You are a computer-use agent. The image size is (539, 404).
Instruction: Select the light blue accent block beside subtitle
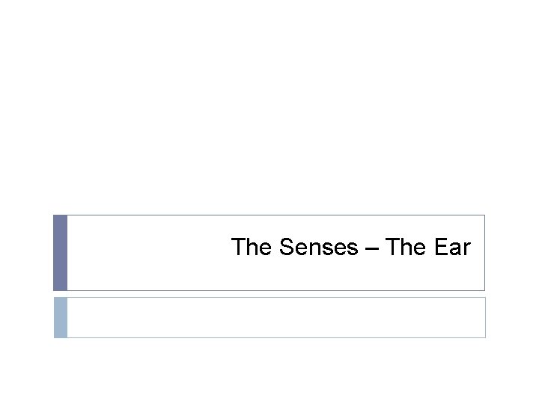[x=60, y=317]
